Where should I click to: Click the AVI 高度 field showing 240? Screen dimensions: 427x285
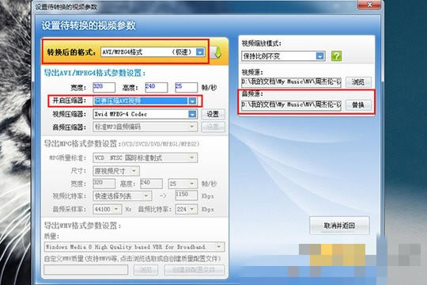click(x=157, y=88)
